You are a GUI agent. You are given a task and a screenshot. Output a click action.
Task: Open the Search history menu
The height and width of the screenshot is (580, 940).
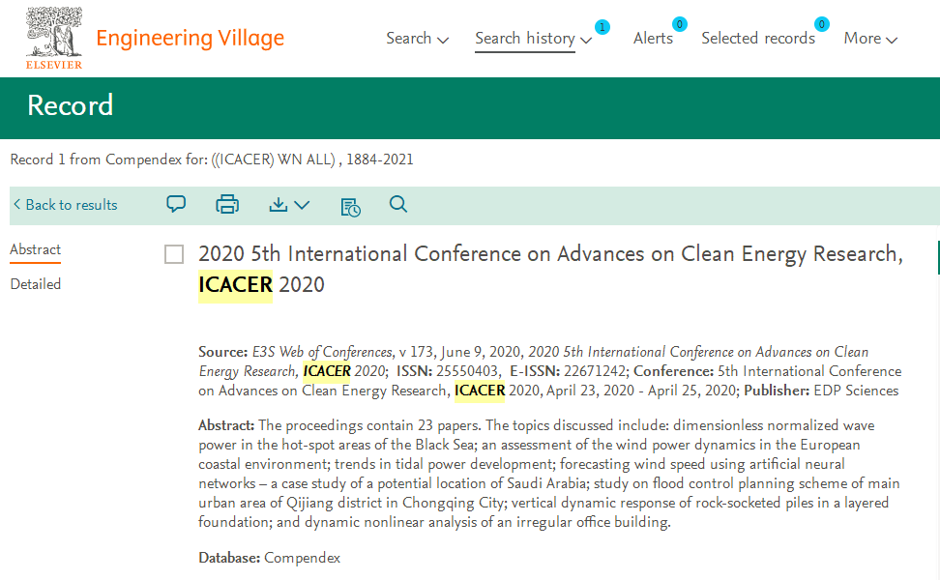pos(534,39)
